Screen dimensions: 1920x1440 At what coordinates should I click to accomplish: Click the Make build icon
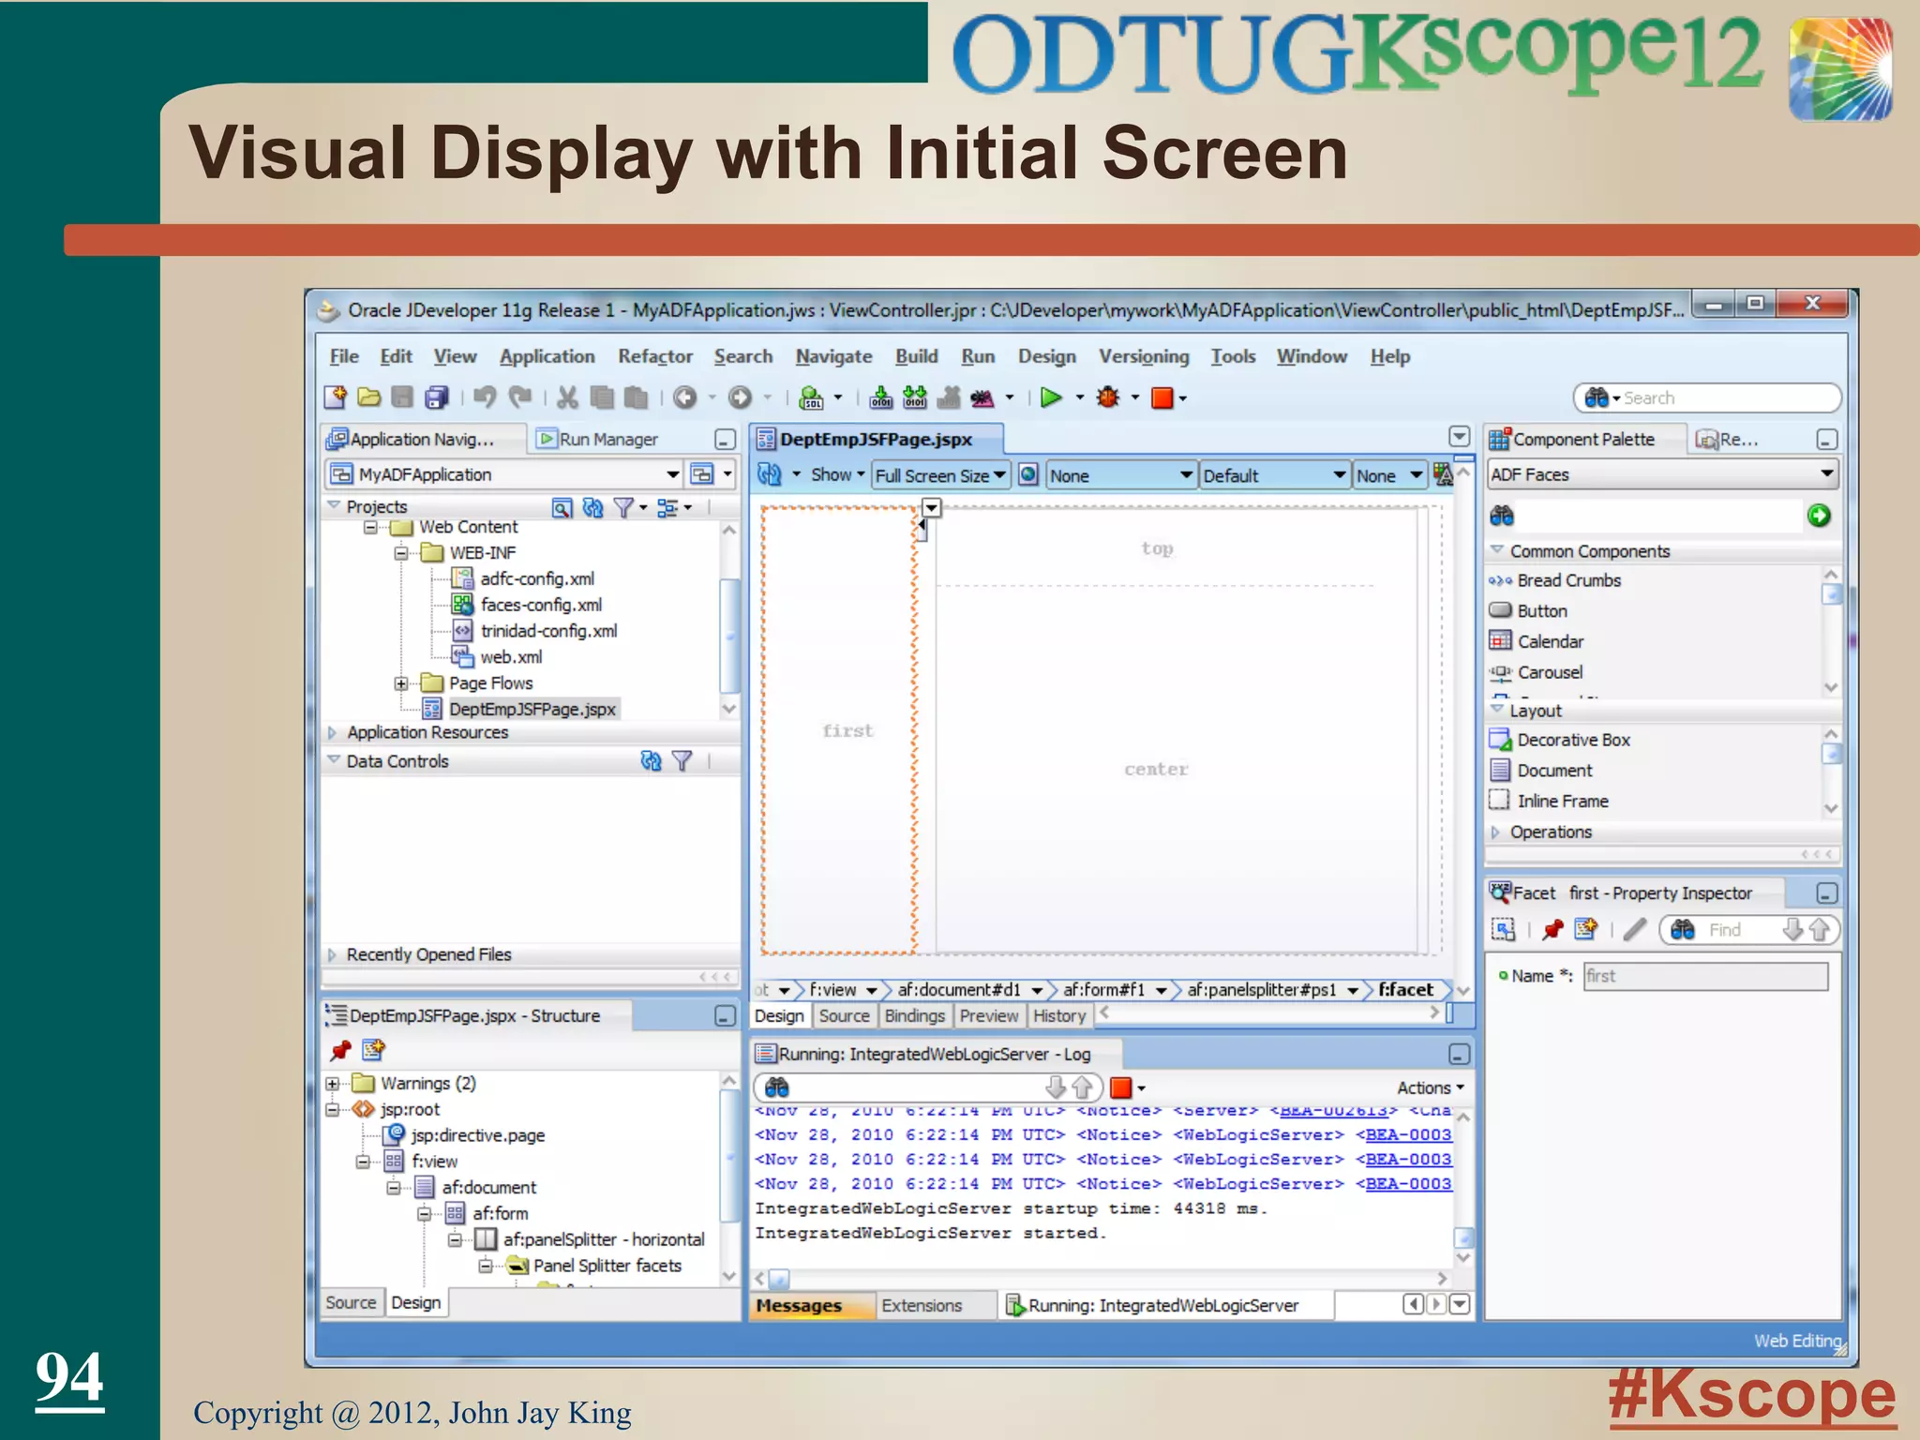[881, 397]
